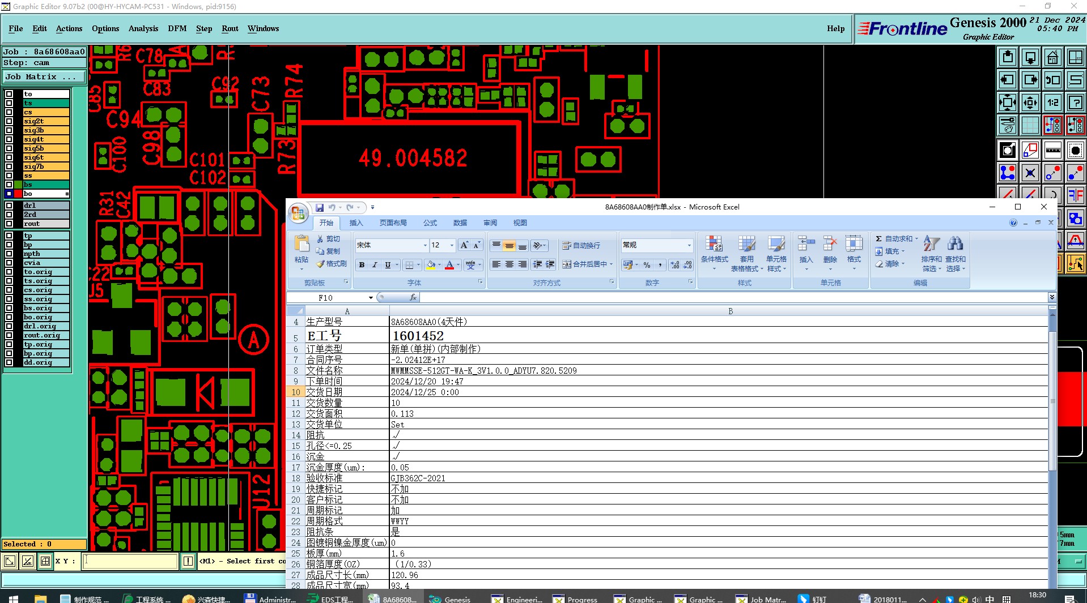Switch to the Insert (插入) ribbon tab

(x=356, y=223)
